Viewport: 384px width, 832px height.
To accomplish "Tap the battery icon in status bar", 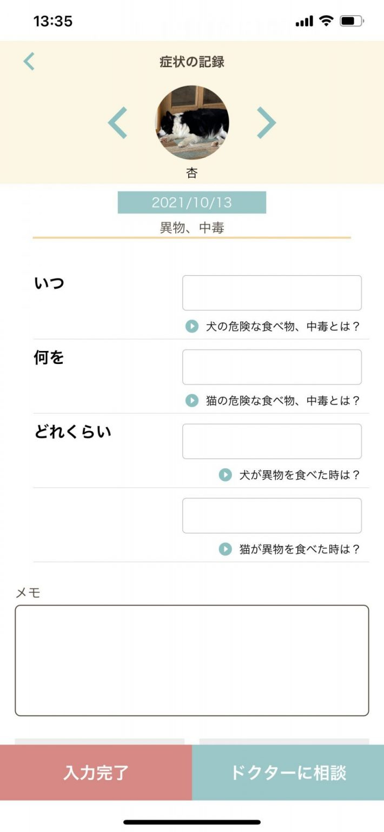I will click(352, 22).
